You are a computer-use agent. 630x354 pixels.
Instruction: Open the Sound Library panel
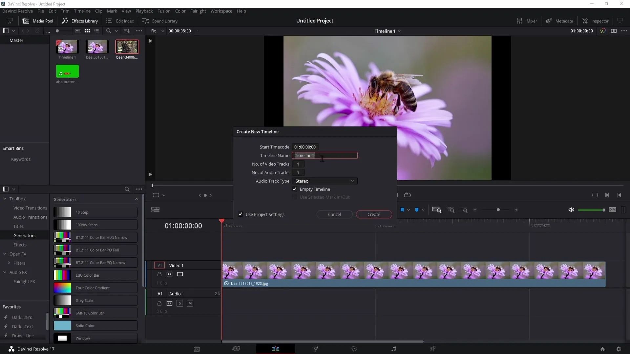[x=160, y=20]
